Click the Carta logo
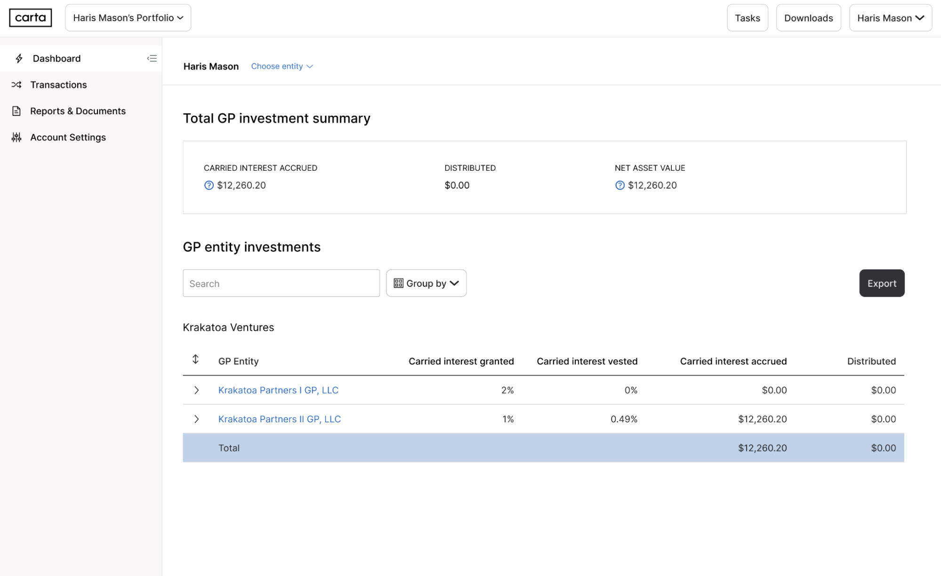Viewport: 941px width, 576px height. tap(31, 18)
